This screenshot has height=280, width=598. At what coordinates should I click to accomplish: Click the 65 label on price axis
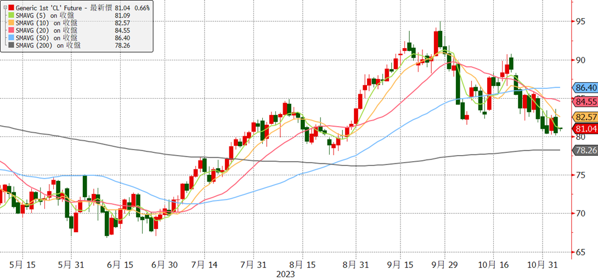580,252
